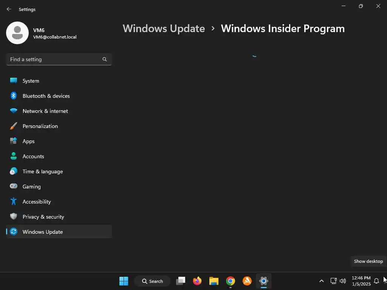This screenshot has width=387, height=290.
Task: Open the Windows Start menu
Action: pyautogui.click(x=124, y=281)
